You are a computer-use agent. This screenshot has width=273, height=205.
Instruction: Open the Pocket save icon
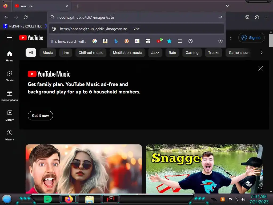coord(247,17)
